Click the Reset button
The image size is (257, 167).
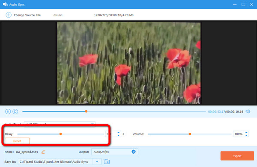click(x=17, y=141)
